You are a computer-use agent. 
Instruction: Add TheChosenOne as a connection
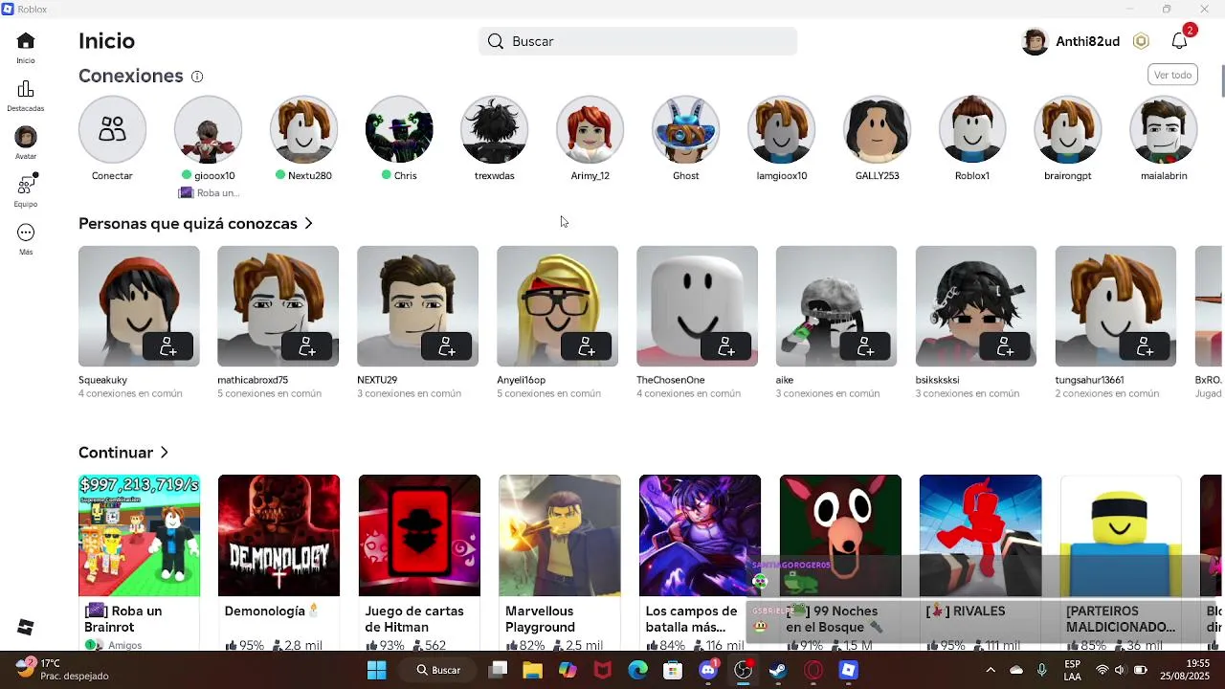click(x=726, y=346)
